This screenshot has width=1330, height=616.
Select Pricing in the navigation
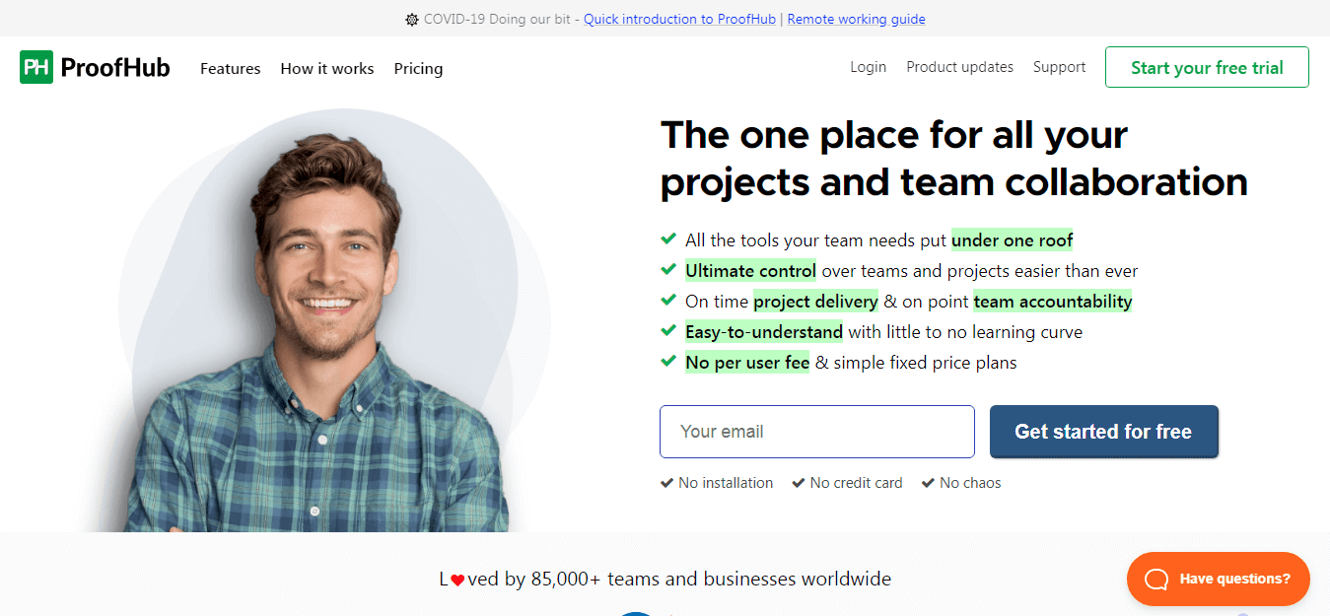(418, 68)
